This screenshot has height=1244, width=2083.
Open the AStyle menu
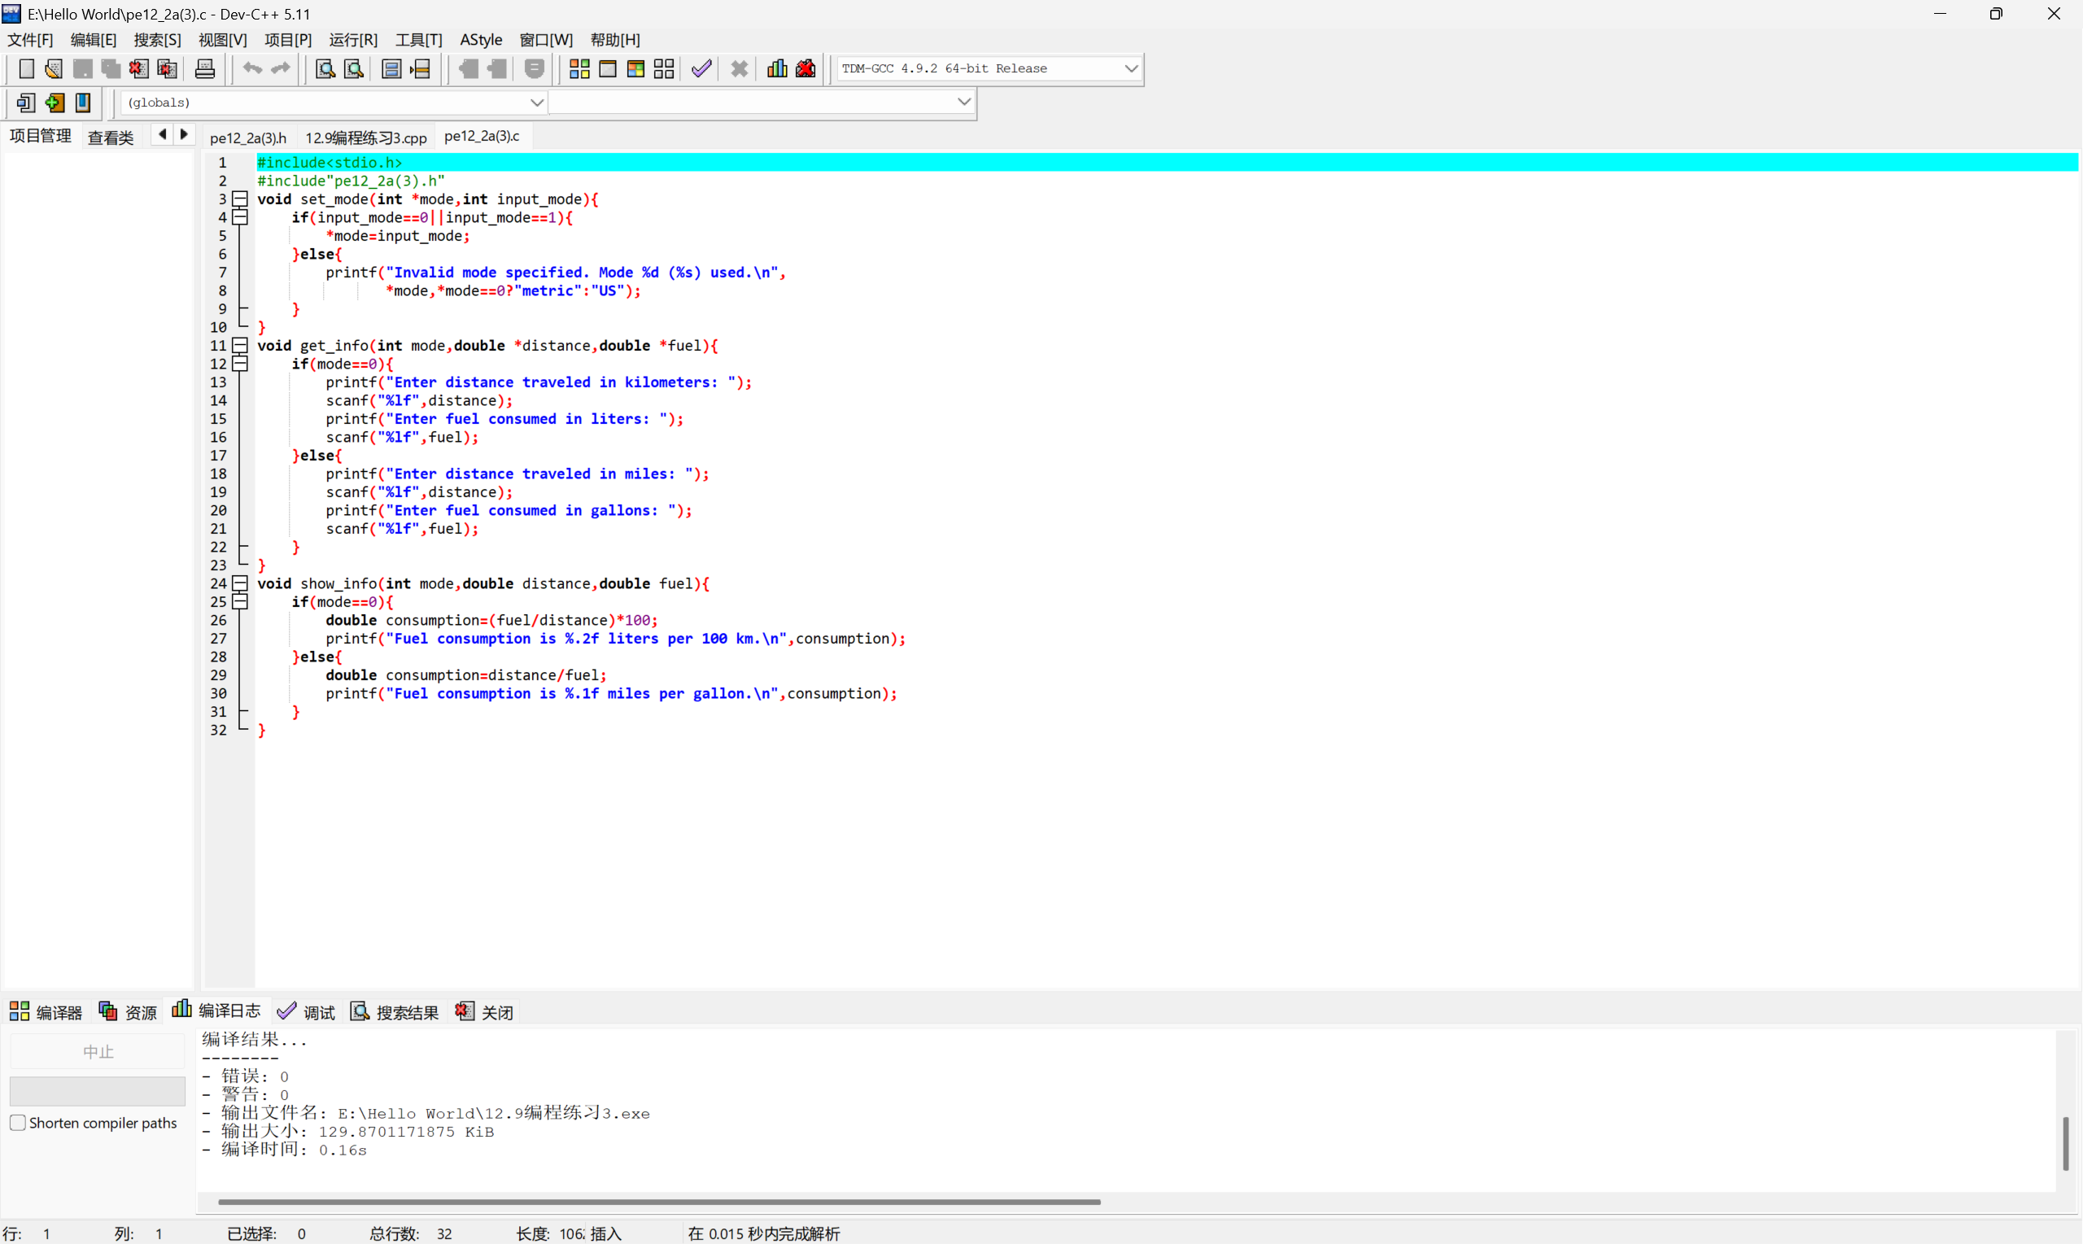(480, 39)
